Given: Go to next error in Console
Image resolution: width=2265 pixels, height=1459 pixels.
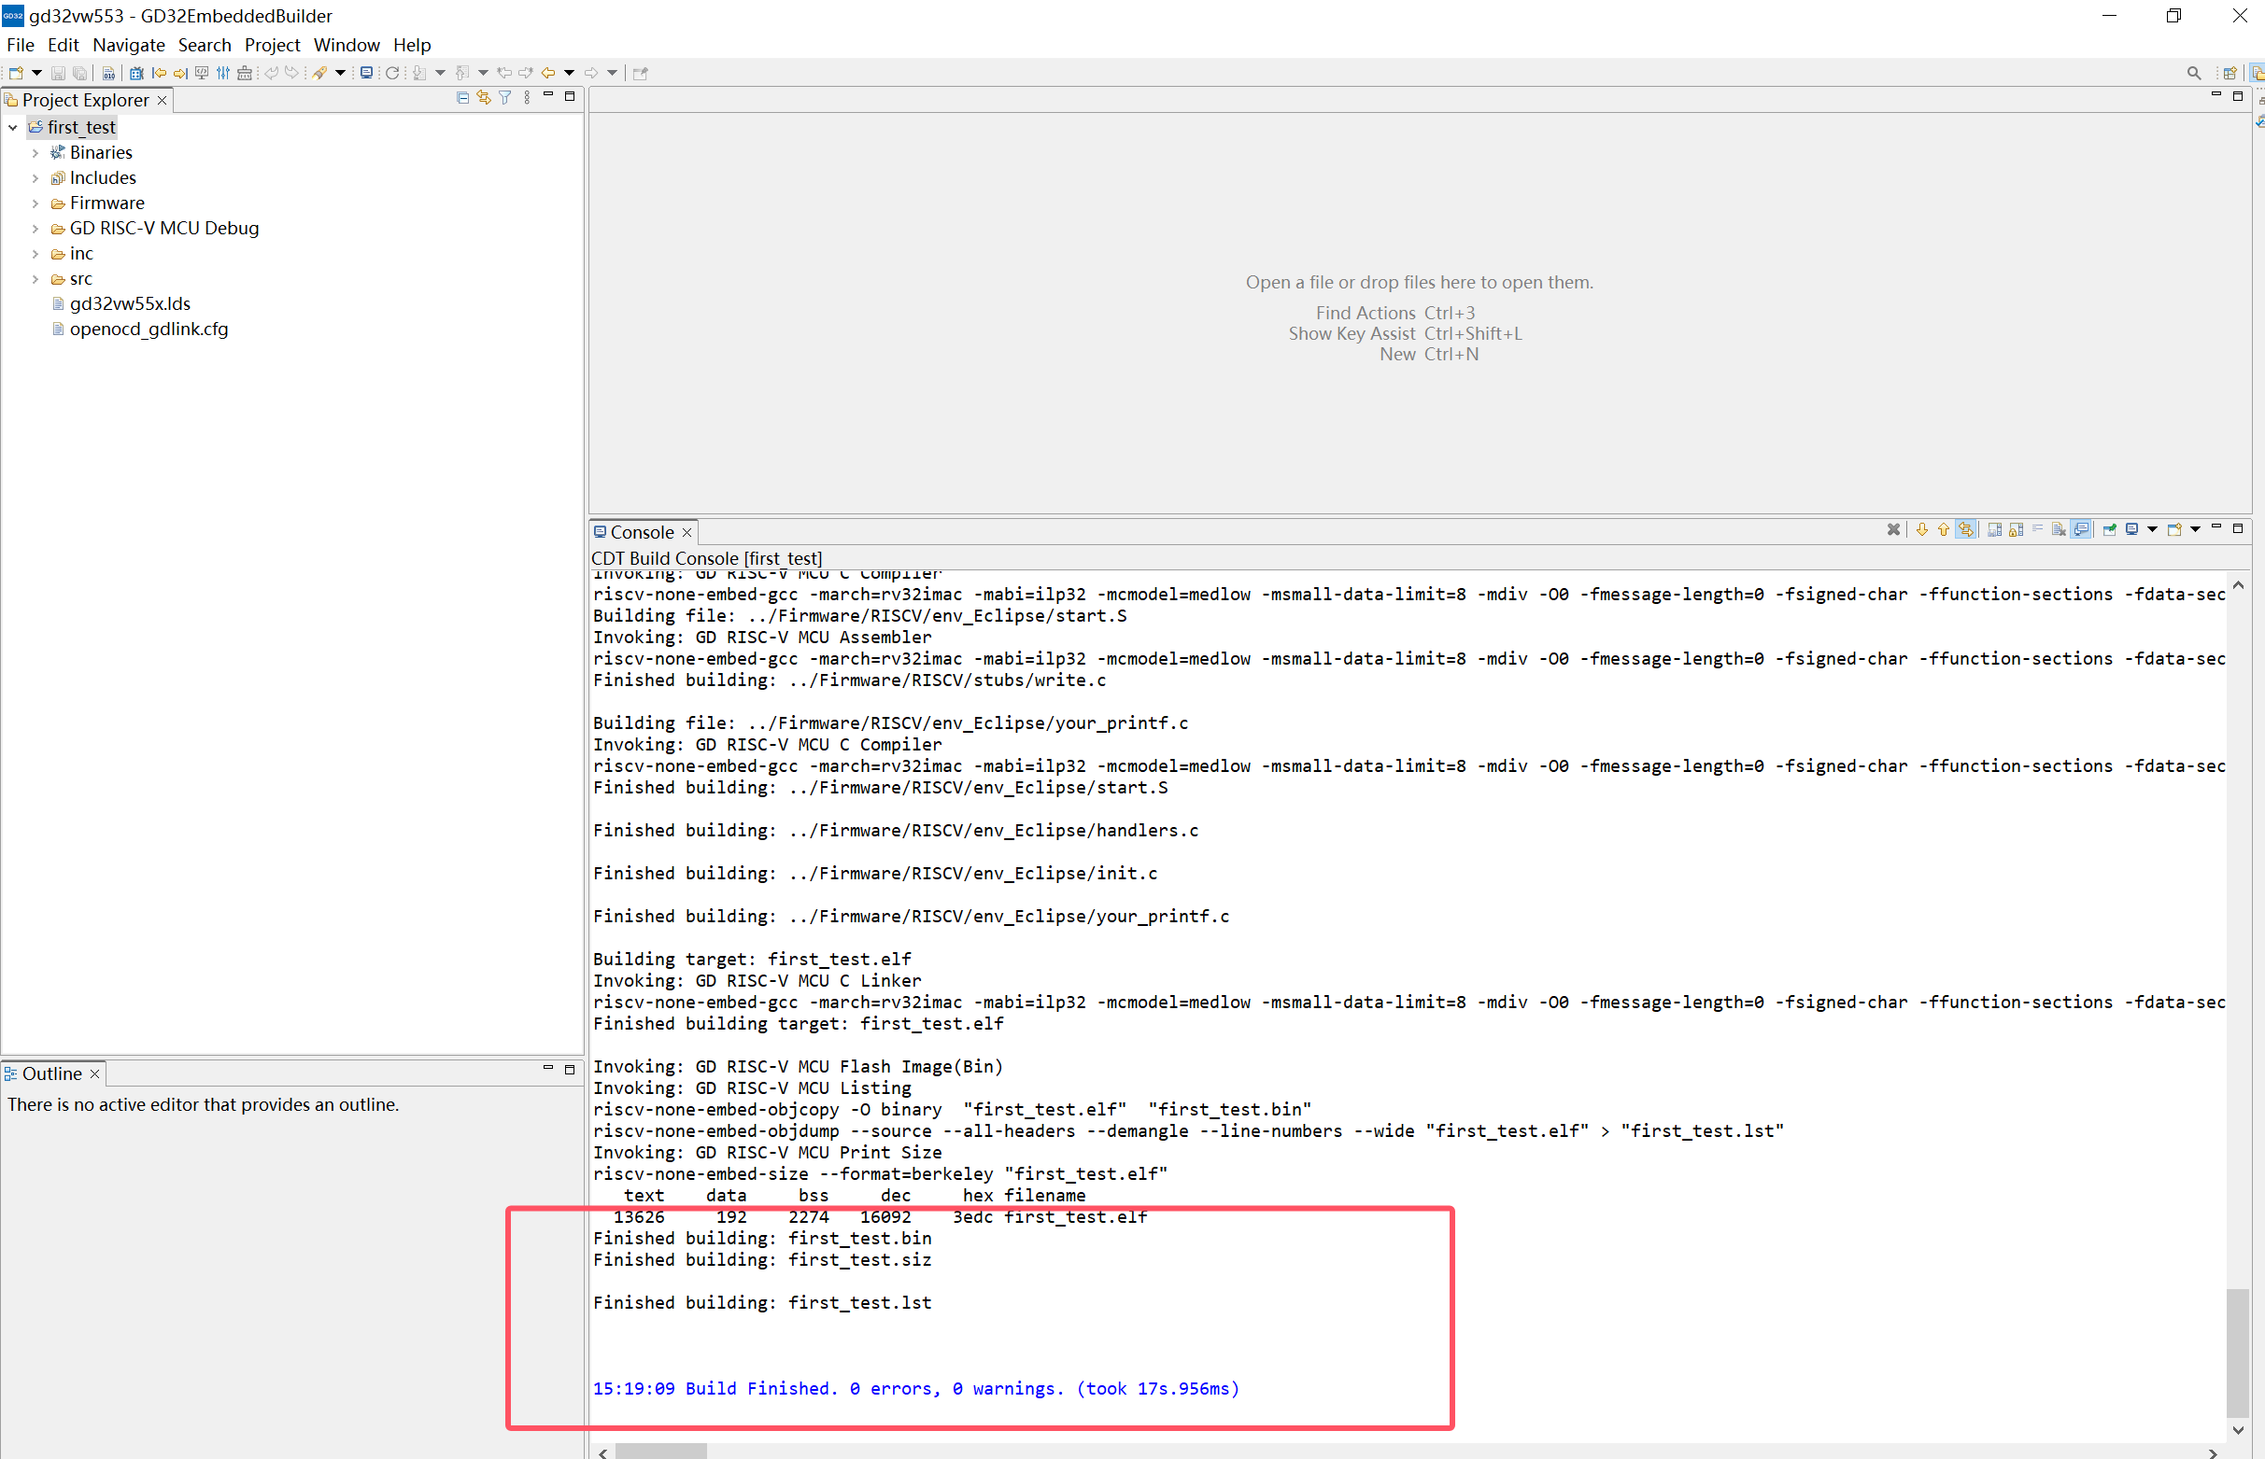Looking at the screenshot, I should [x=1922, y=529].
